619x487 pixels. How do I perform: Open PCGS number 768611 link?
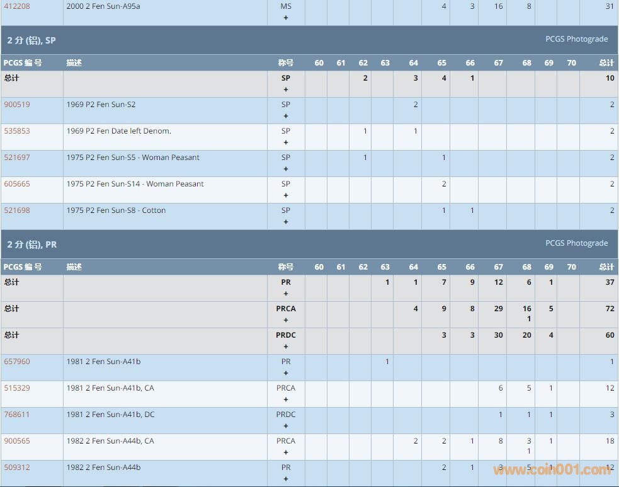(17, 415)
